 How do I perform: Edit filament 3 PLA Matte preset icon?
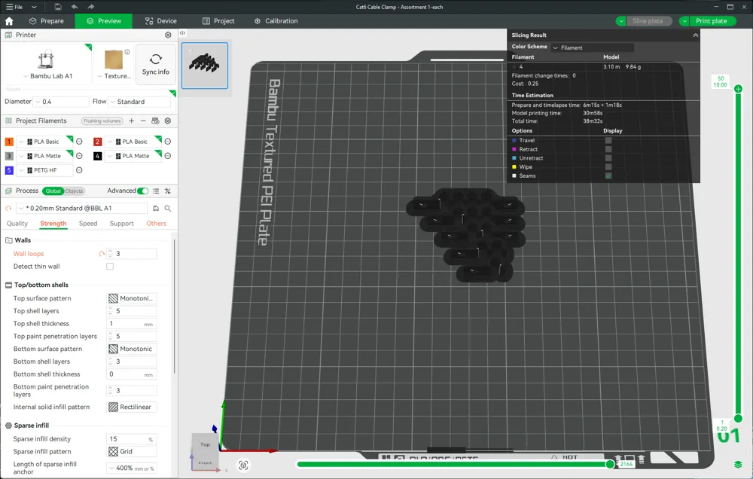[79, 156]
